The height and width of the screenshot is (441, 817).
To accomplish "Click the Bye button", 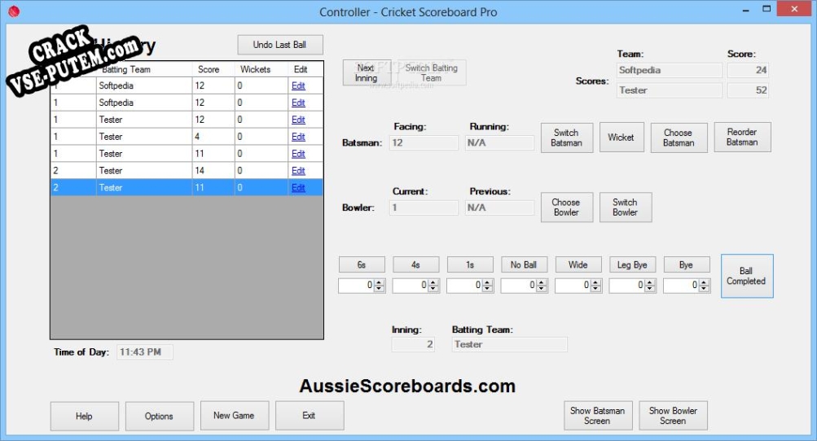I will coord(687,264).
